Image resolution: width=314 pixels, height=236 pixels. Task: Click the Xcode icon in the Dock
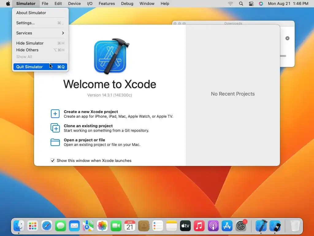[x=261, y=226]
